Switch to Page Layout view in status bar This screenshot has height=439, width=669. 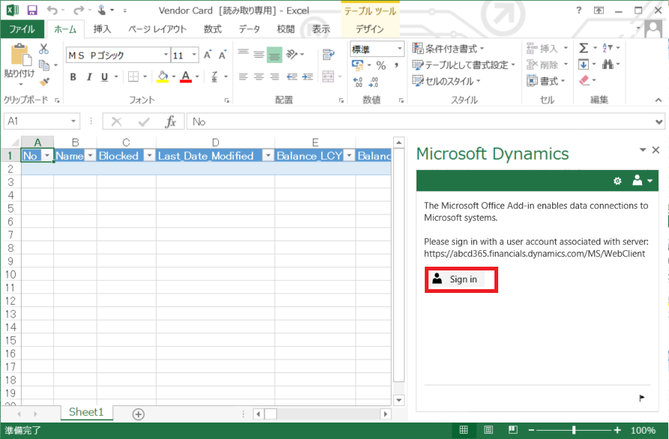(x=488, y=430)
